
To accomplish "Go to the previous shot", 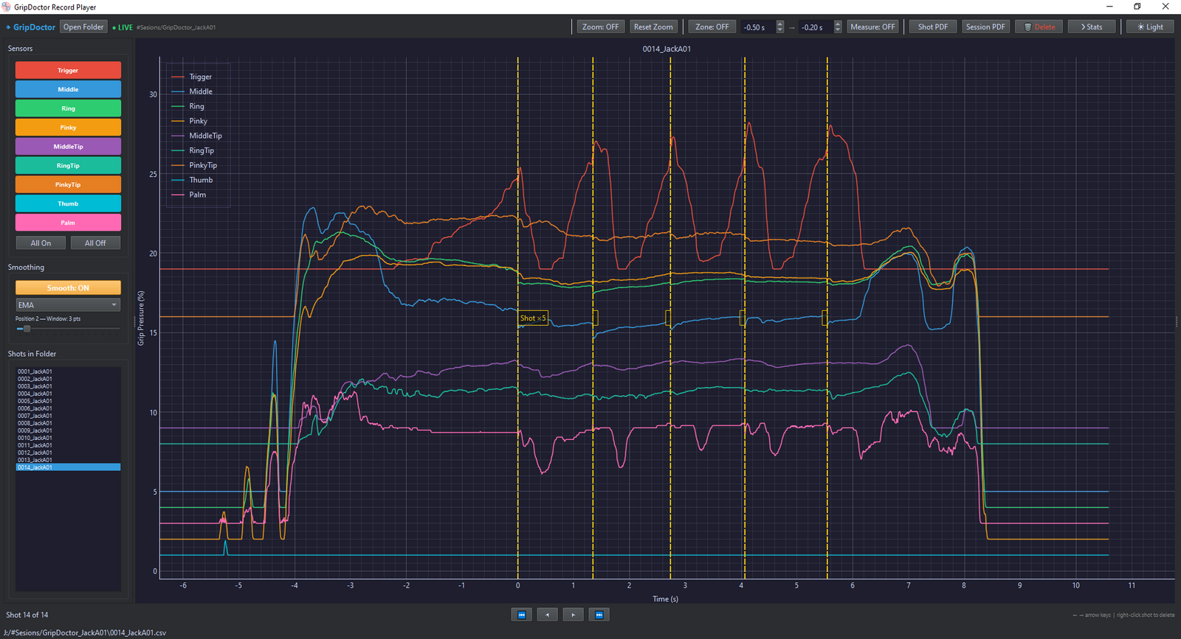I will pos(548,615).
